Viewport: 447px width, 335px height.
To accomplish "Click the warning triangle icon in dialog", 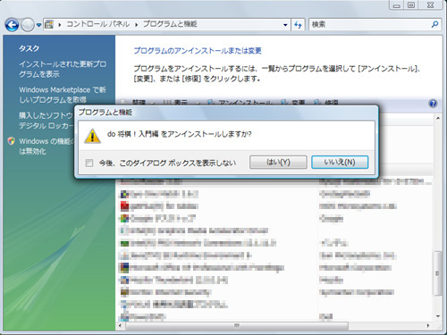I will click(92, 136).
